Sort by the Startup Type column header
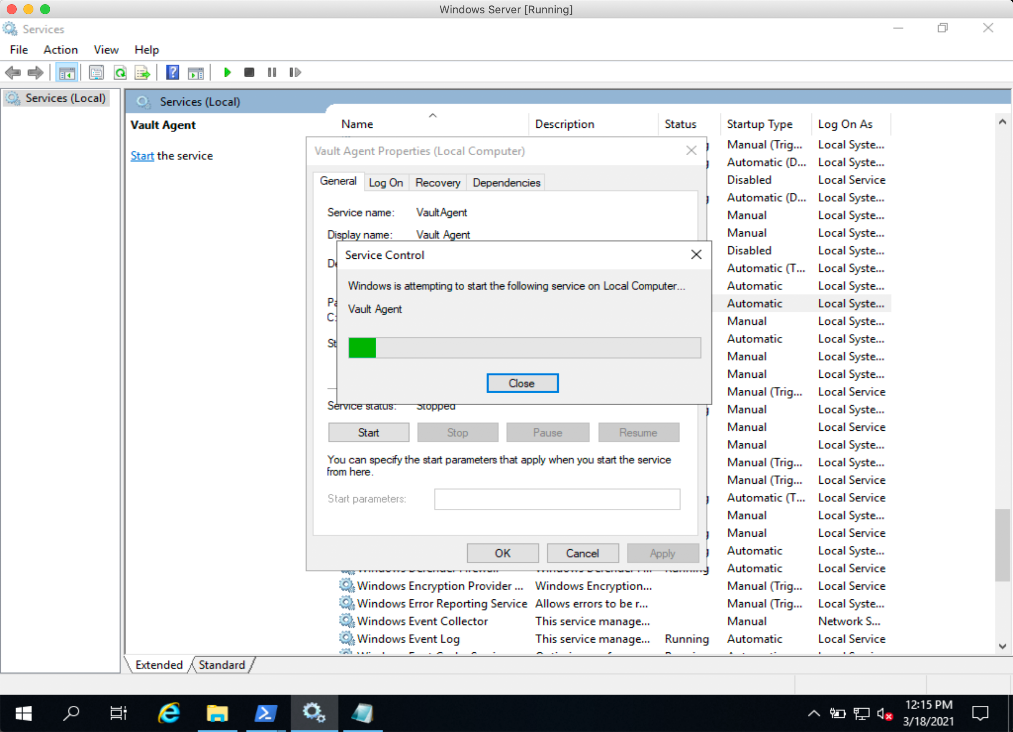The image size is (1013, 732). (x=765, y=124)
